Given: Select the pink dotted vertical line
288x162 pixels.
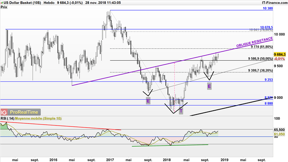Looking at the screenshot, I should [174, 87].
